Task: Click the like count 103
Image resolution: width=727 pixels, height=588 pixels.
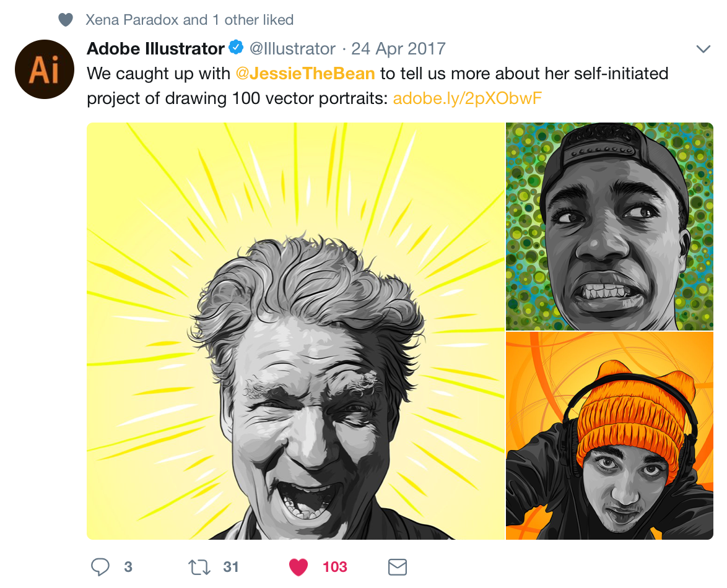Action: (335, 567)
